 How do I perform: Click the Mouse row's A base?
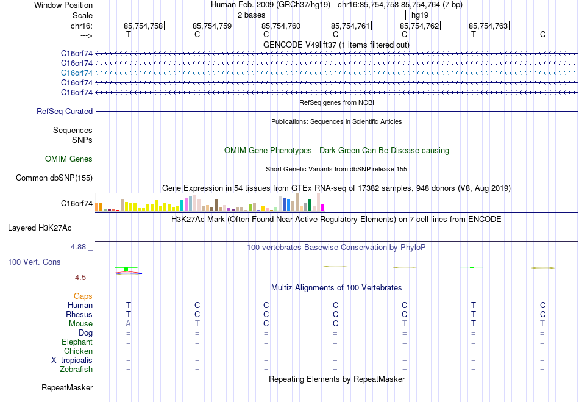point(128,324)
